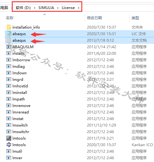Image resolution: width=154 pixels, height=162 pixels.
Task: Select the ABAQUSLM application icon
Action: 9,47
